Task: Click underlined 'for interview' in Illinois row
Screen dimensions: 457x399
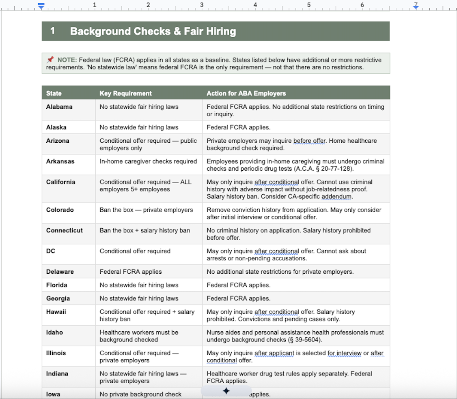Action: coord(345,353)
